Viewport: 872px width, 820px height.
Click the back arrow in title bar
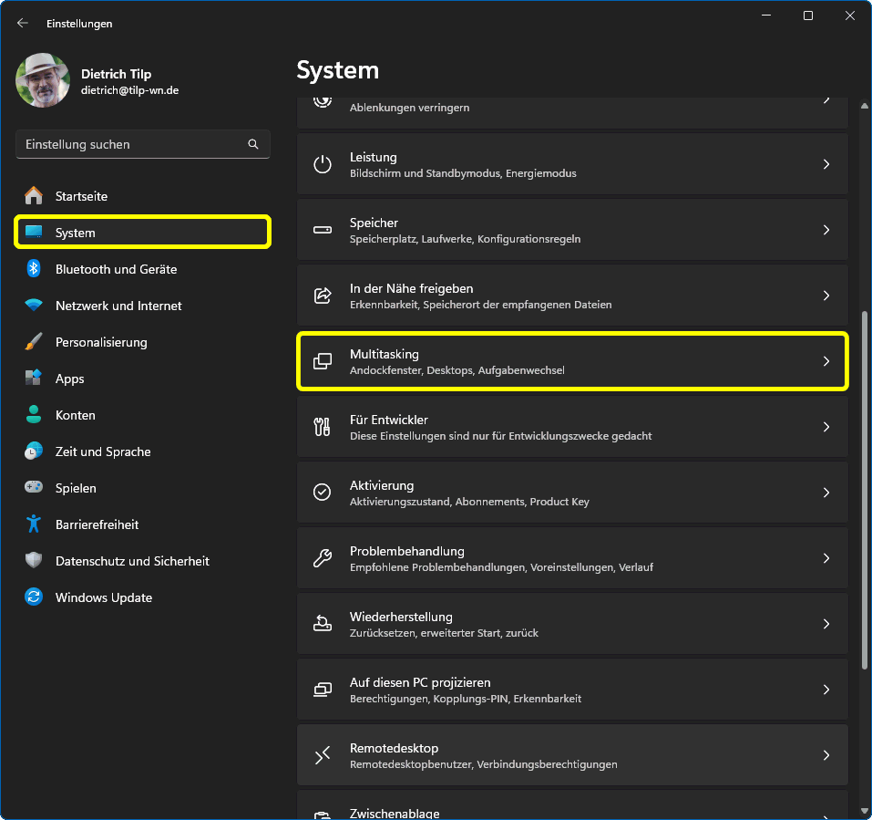pyautogui.click(x=23, y=24)
